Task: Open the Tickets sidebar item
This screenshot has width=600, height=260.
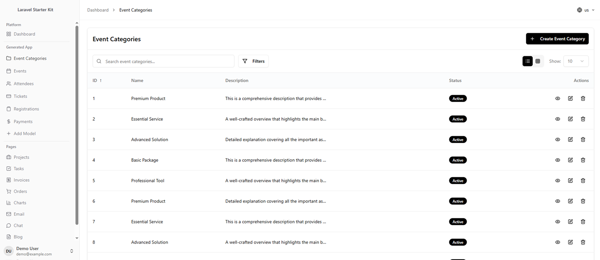Action: pos(20,96)
